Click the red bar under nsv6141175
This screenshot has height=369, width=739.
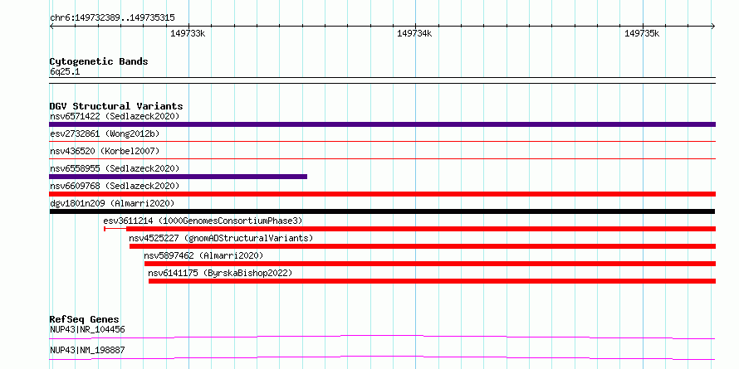click(x=432, y=281)
